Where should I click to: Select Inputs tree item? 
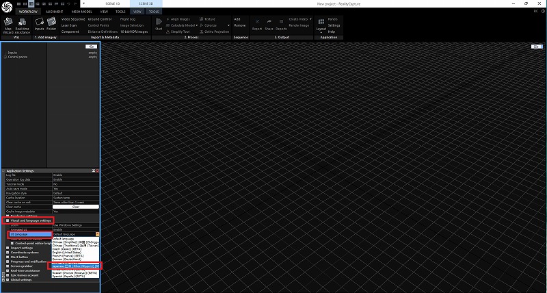tap(12, 53)
